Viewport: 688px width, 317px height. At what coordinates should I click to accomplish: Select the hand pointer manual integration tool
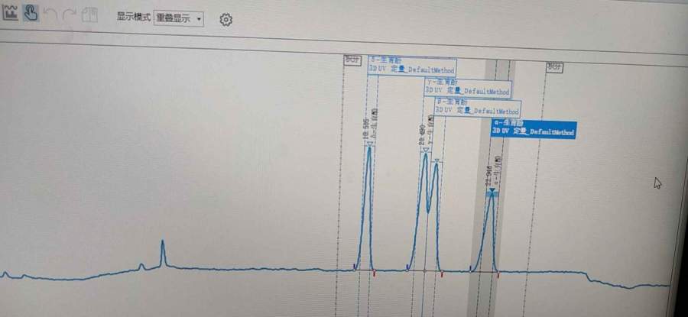pyautogui.click(x=31, y=13)
